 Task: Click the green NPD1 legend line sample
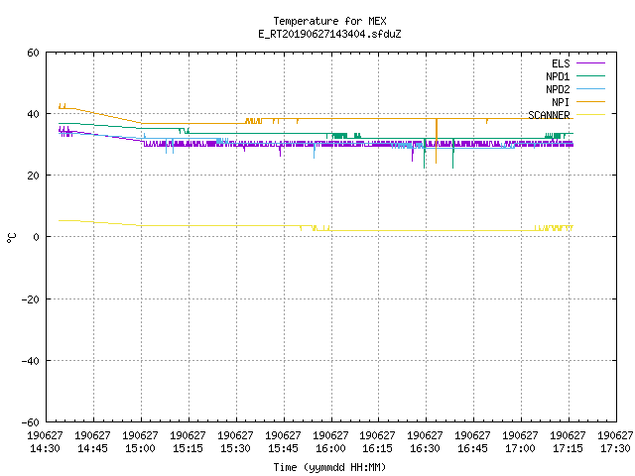coord(590,76)
